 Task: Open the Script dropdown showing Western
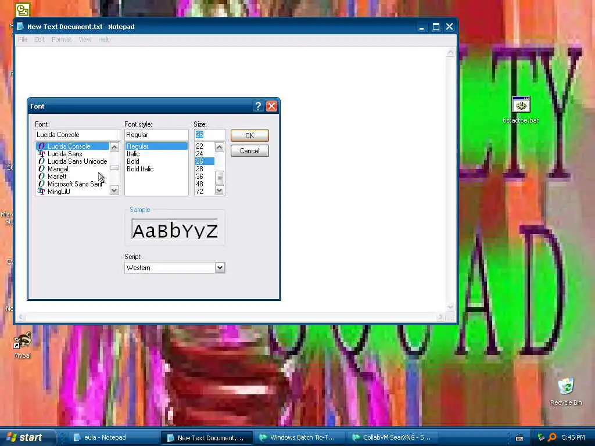(220, 268)
